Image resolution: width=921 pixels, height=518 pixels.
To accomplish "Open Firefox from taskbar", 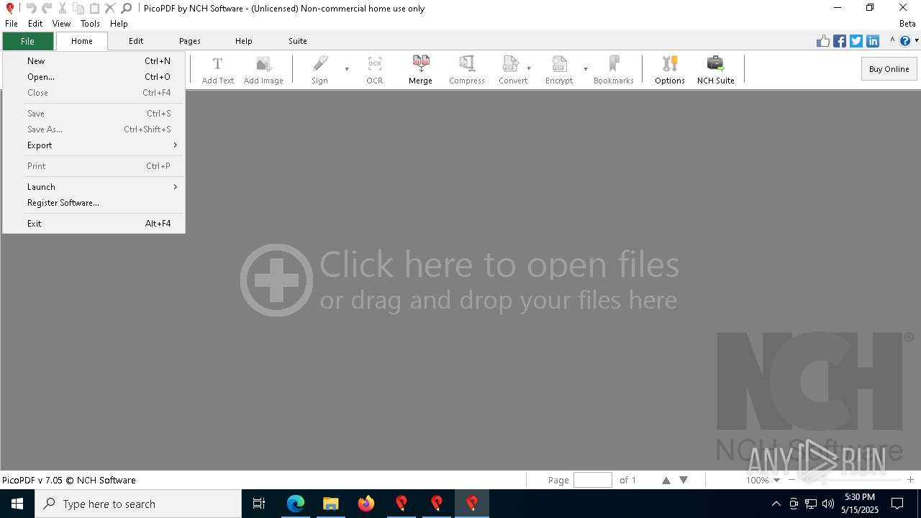I will [x=366, y=504].
